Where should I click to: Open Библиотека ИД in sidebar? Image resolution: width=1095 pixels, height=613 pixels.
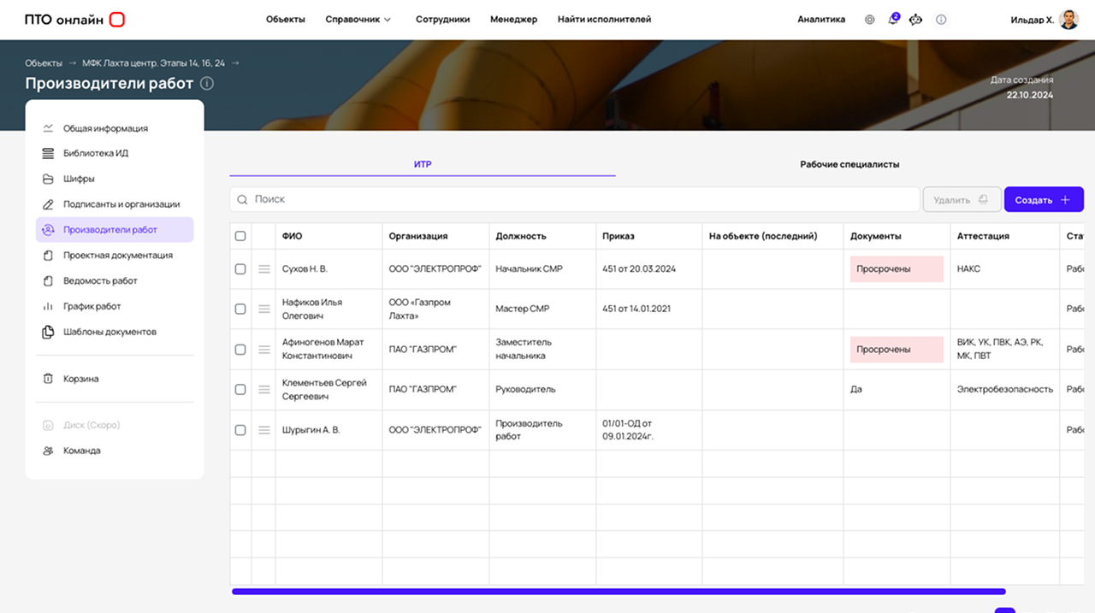pos(95,154)
